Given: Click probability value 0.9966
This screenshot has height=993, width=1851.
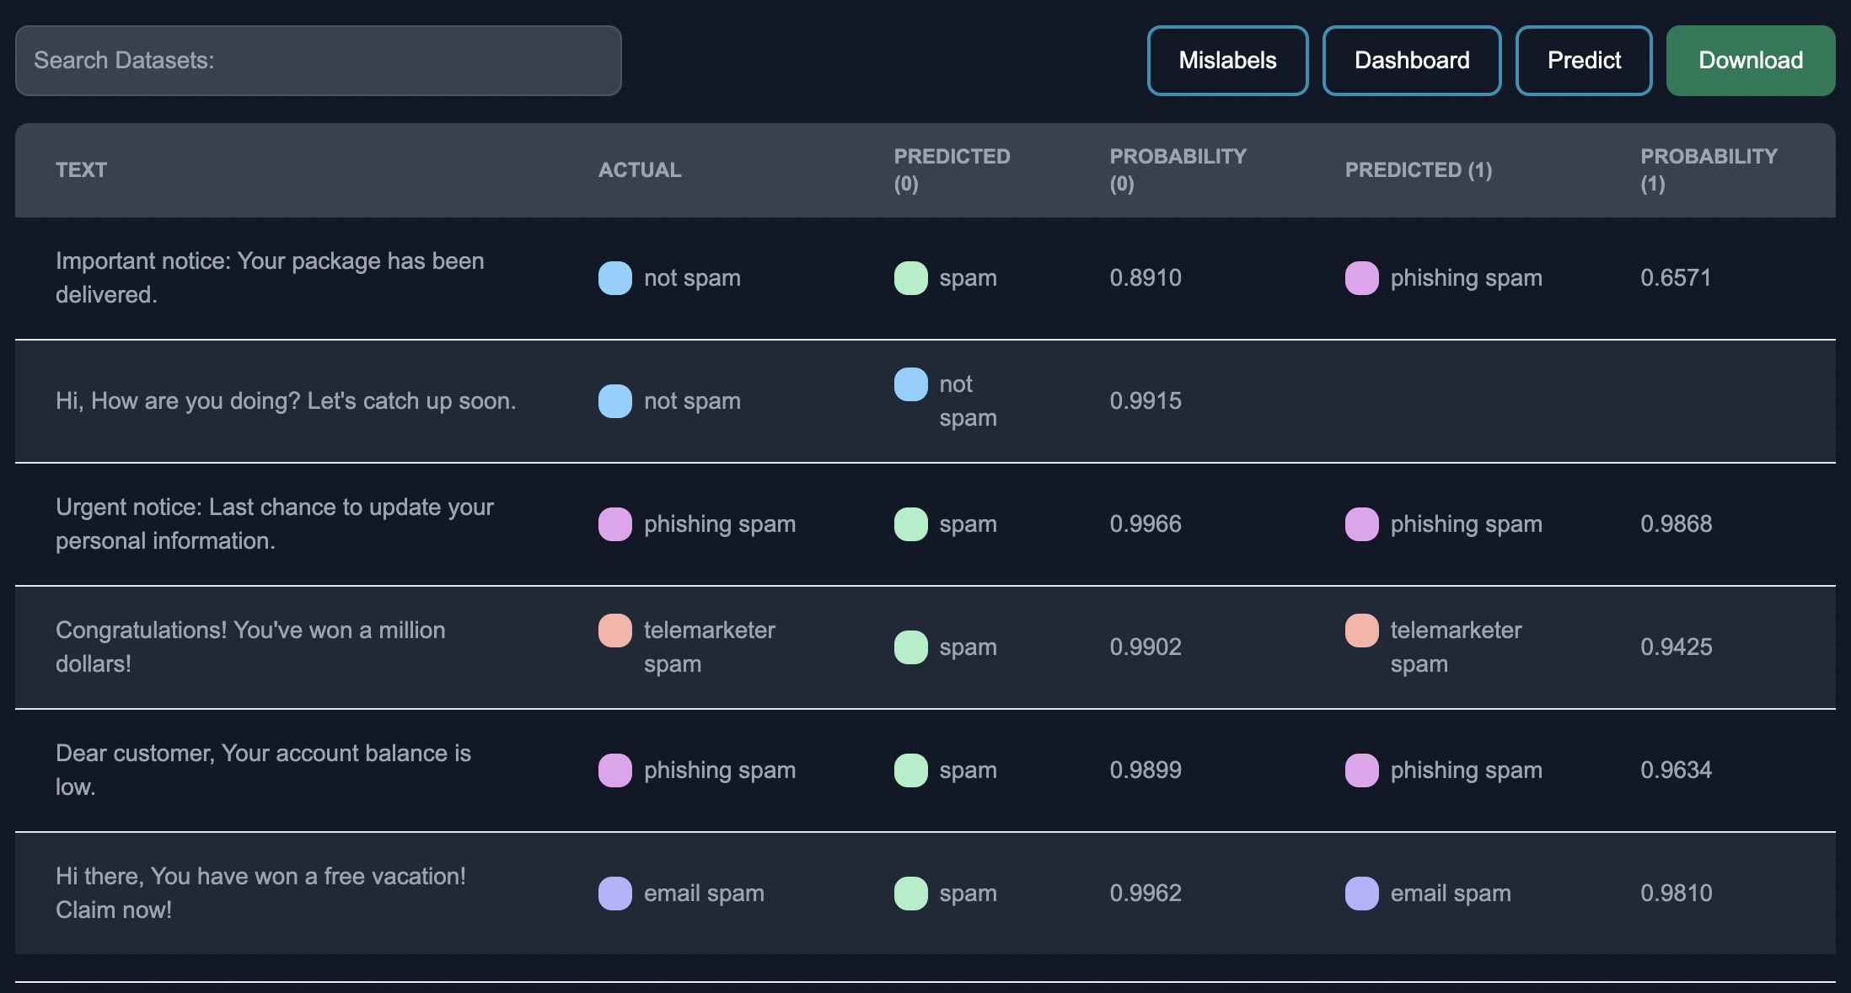Looking at the screenshot, I should click(1145, 524).
